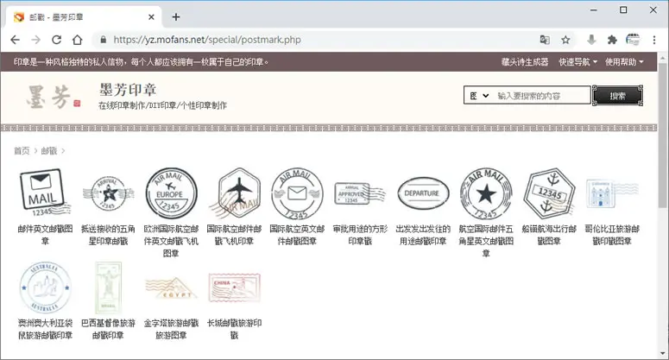Viewport: 669px width, 360px height.
Task: Click the back arrow in browser
Action: 15,40
